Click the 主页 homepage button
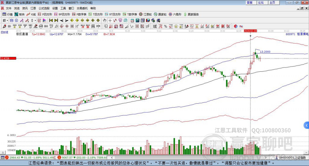 coord(274,2)
